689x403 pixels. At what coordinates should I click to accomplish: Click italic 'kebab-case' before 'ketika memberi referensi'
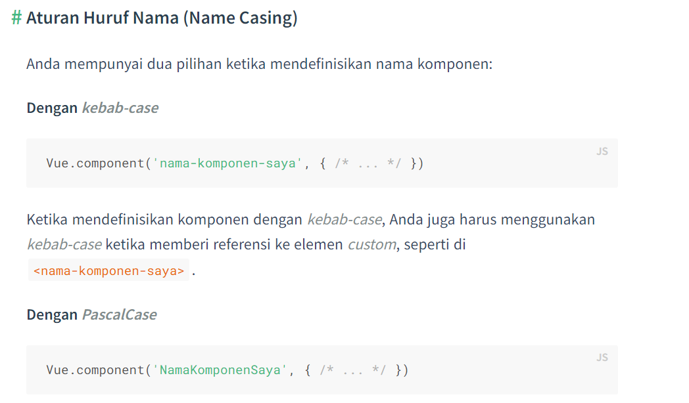coord(64,245)
